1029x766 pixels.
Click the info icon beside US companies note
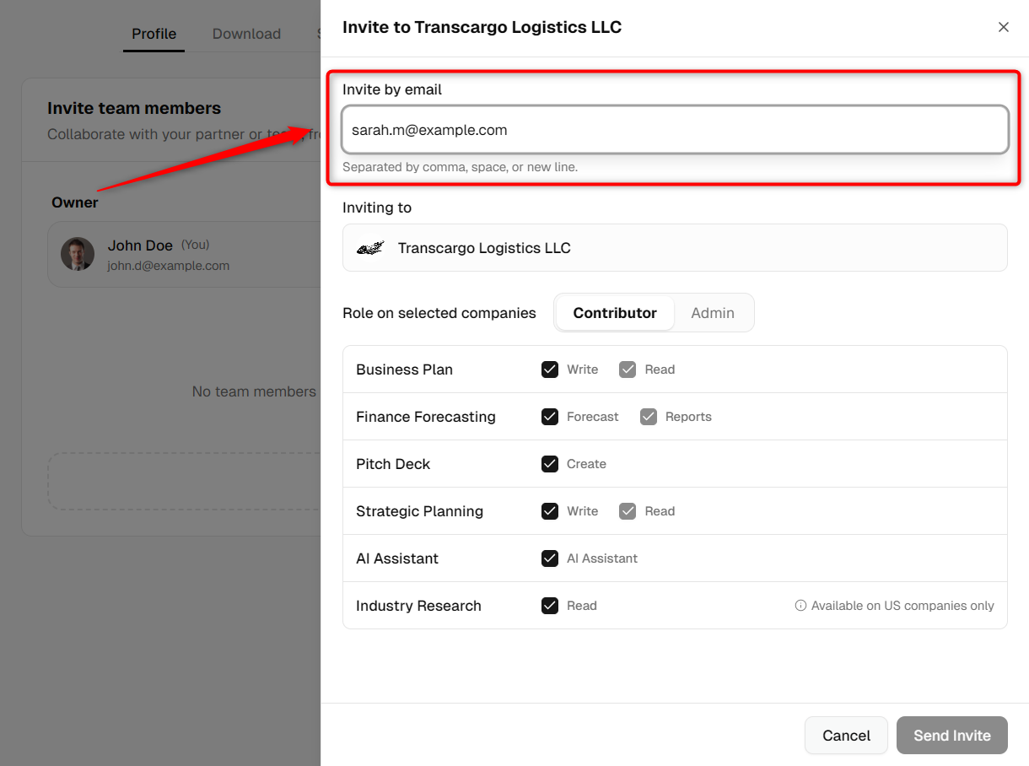pyautogui.click(x=800, y=606)
